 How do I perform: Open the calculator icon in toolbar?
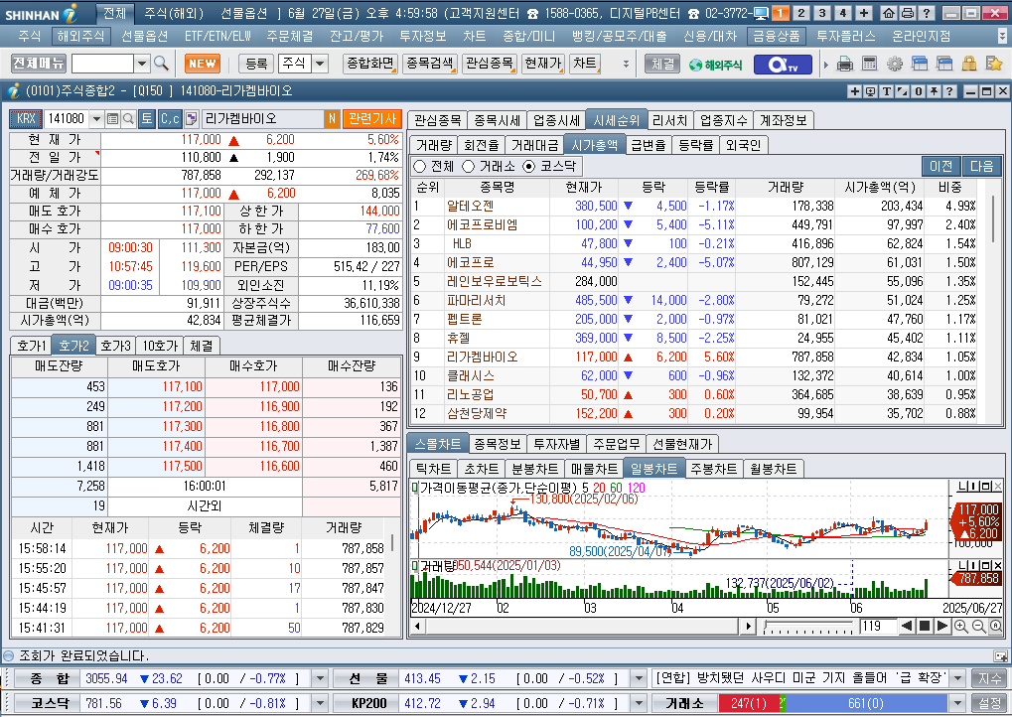point(869,64)
